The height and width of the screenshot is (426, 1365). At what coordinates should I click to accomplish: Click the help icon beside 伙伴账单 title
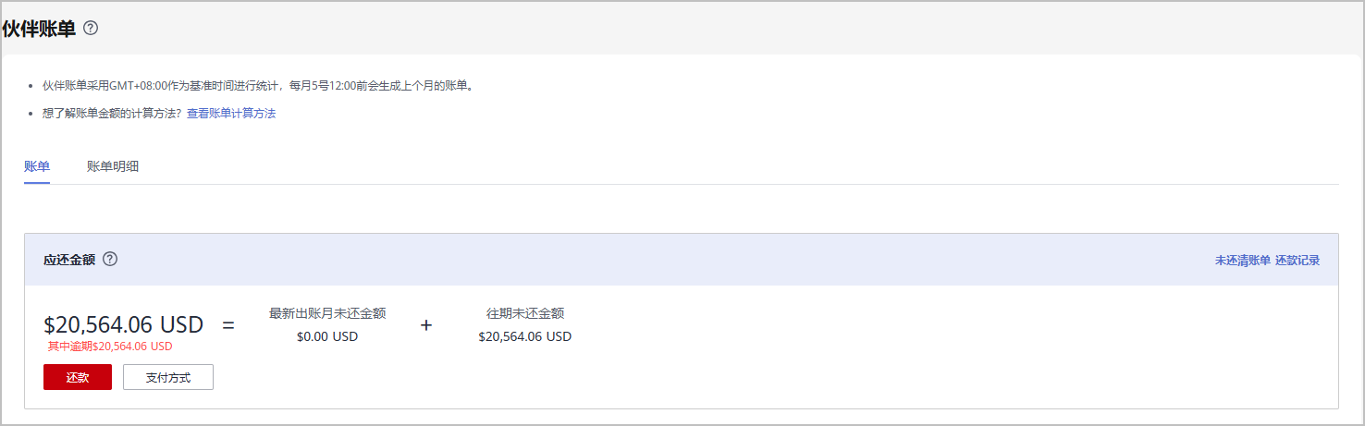pos(91,28)
